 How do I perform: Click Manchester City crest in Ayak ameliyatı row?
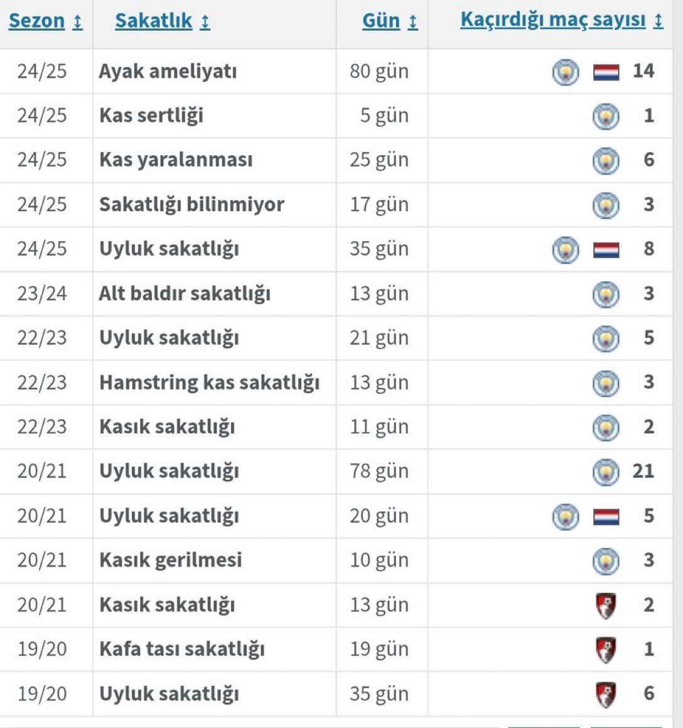[x=566, y=72]
